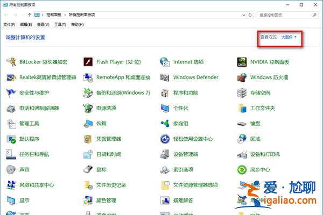Open the 文件(F) menu
This screenshot has height=215, width=323.
coord(9,25)
